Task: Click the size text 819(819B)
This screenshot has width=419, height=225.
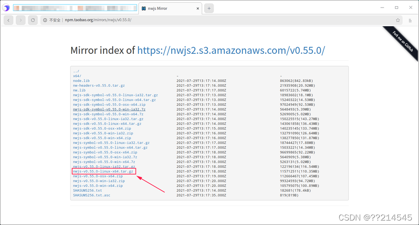Action: coord(289,195)
